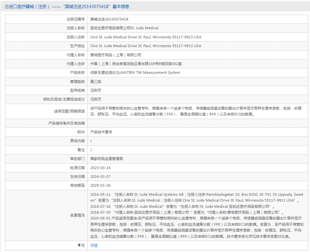Select the 代理人住所 label

pyautogui.click(x=75, y=64)
